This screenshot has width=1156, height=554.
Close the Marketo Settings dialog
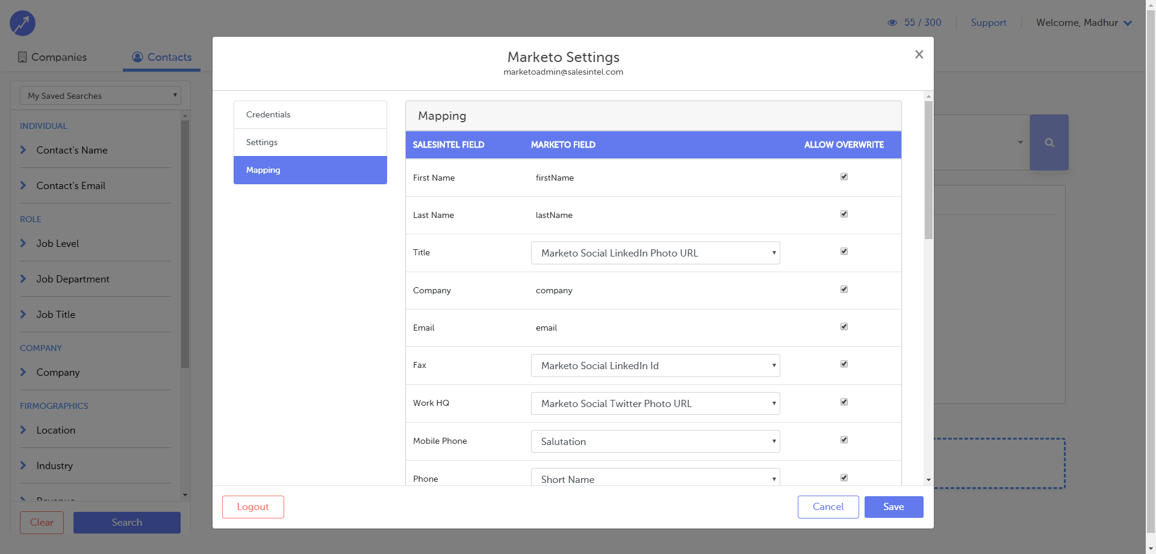click(919, 54)
